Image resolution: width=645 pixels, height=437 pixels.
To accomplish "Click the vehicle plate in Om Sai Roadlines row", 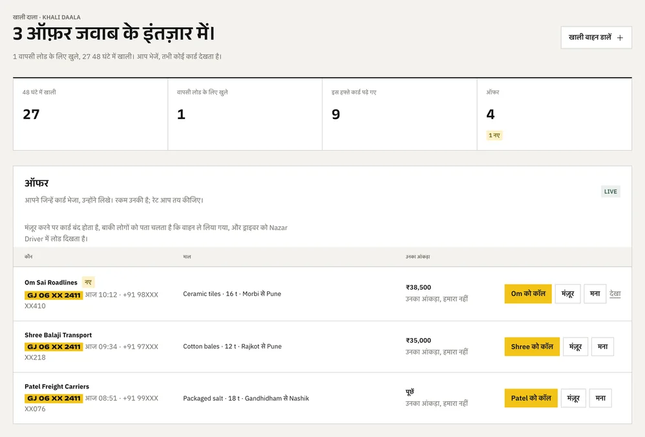I will 54,295.
